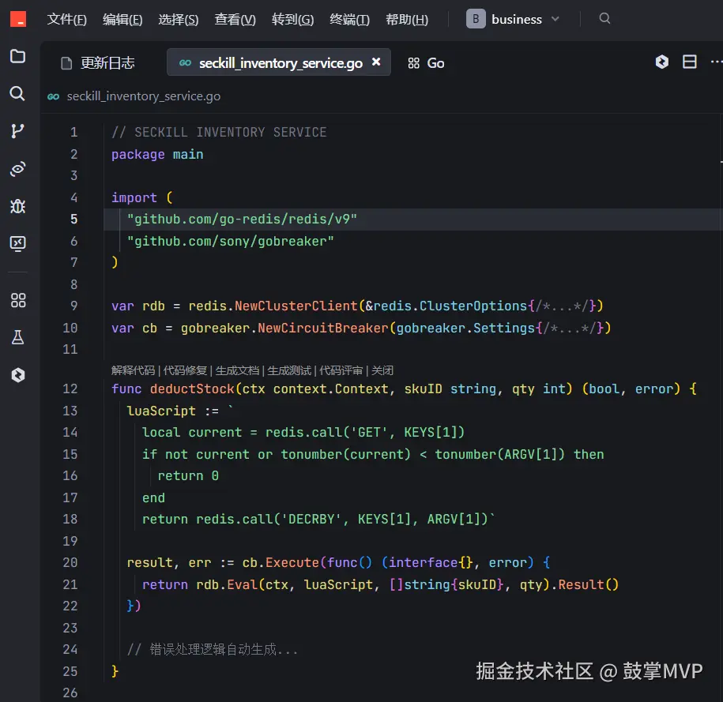This screenshot has width=723, height=702.
Task: Click the 关闭 code lens link
Action: (x=382, y=370)
